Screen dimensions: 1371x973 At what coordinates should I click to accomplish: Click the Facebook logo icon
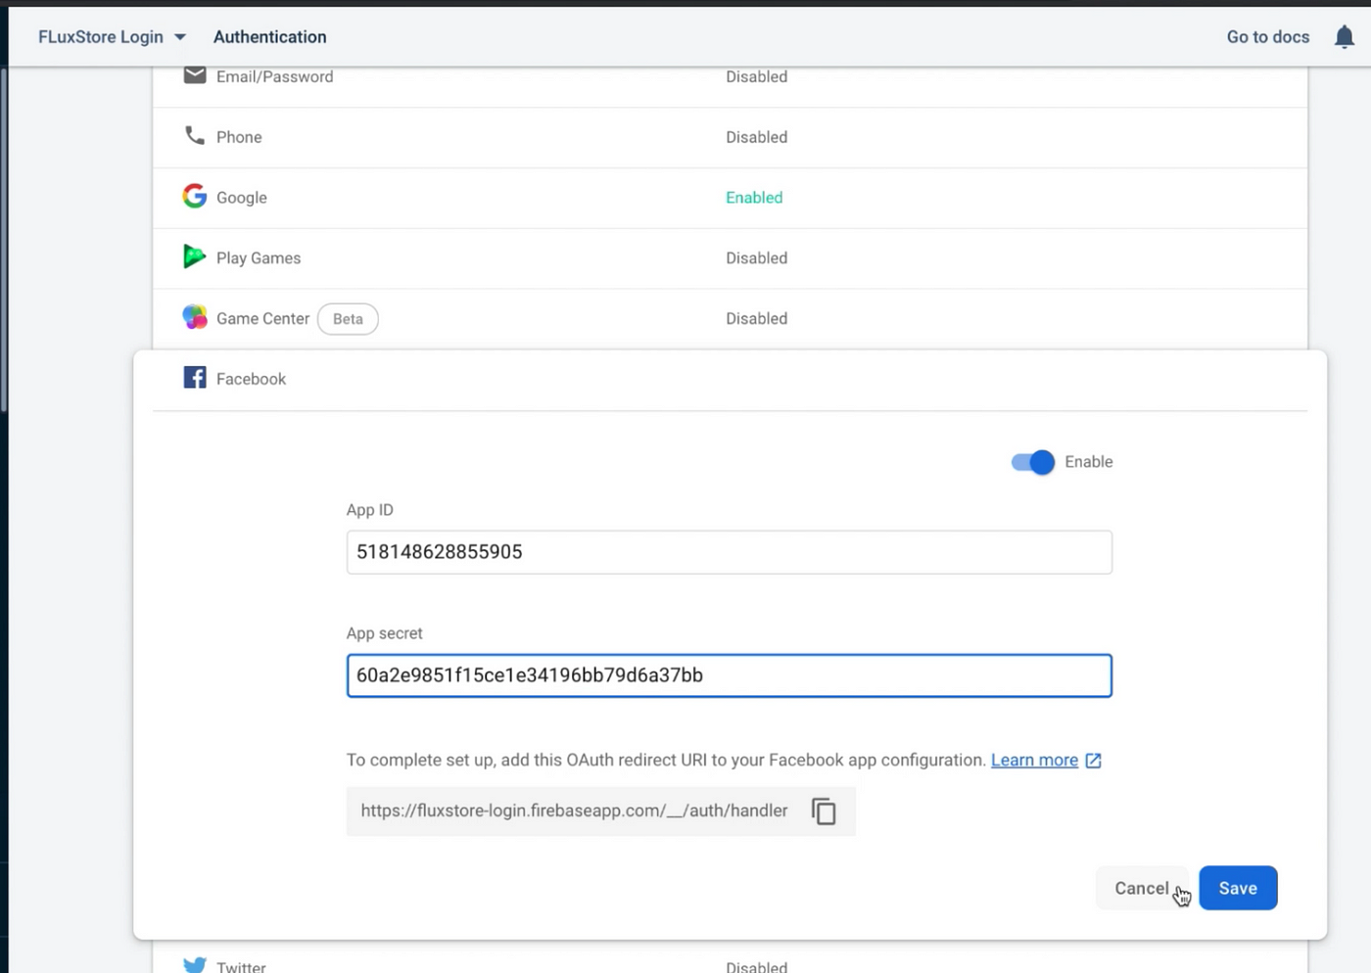(195, 378)
